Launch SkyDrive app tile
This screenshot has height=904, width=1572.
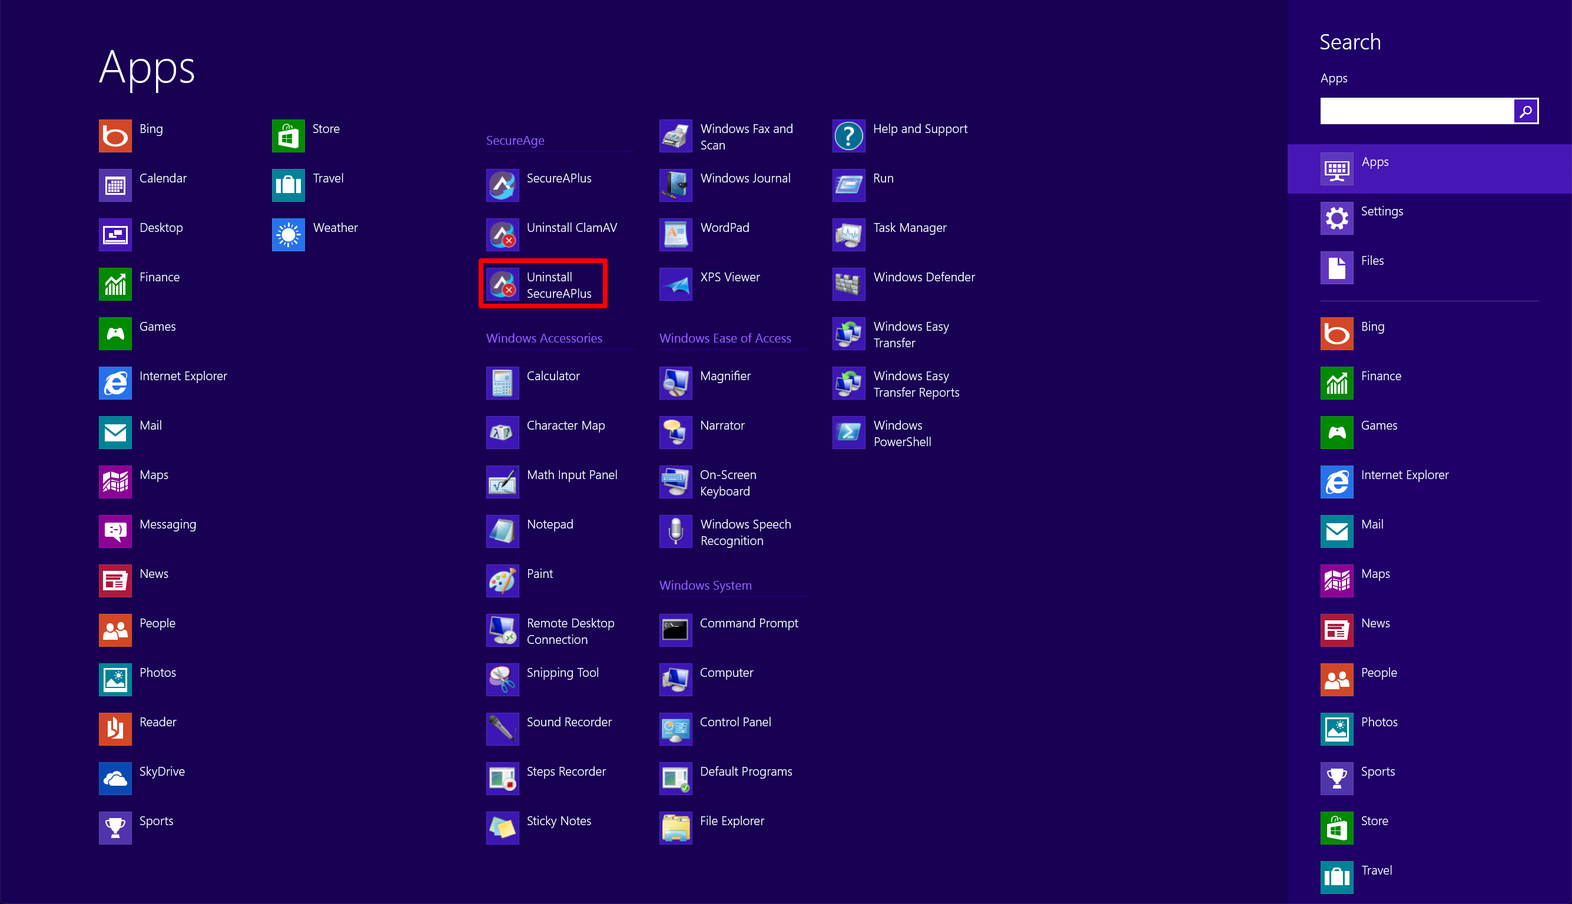tap(115, 778)
